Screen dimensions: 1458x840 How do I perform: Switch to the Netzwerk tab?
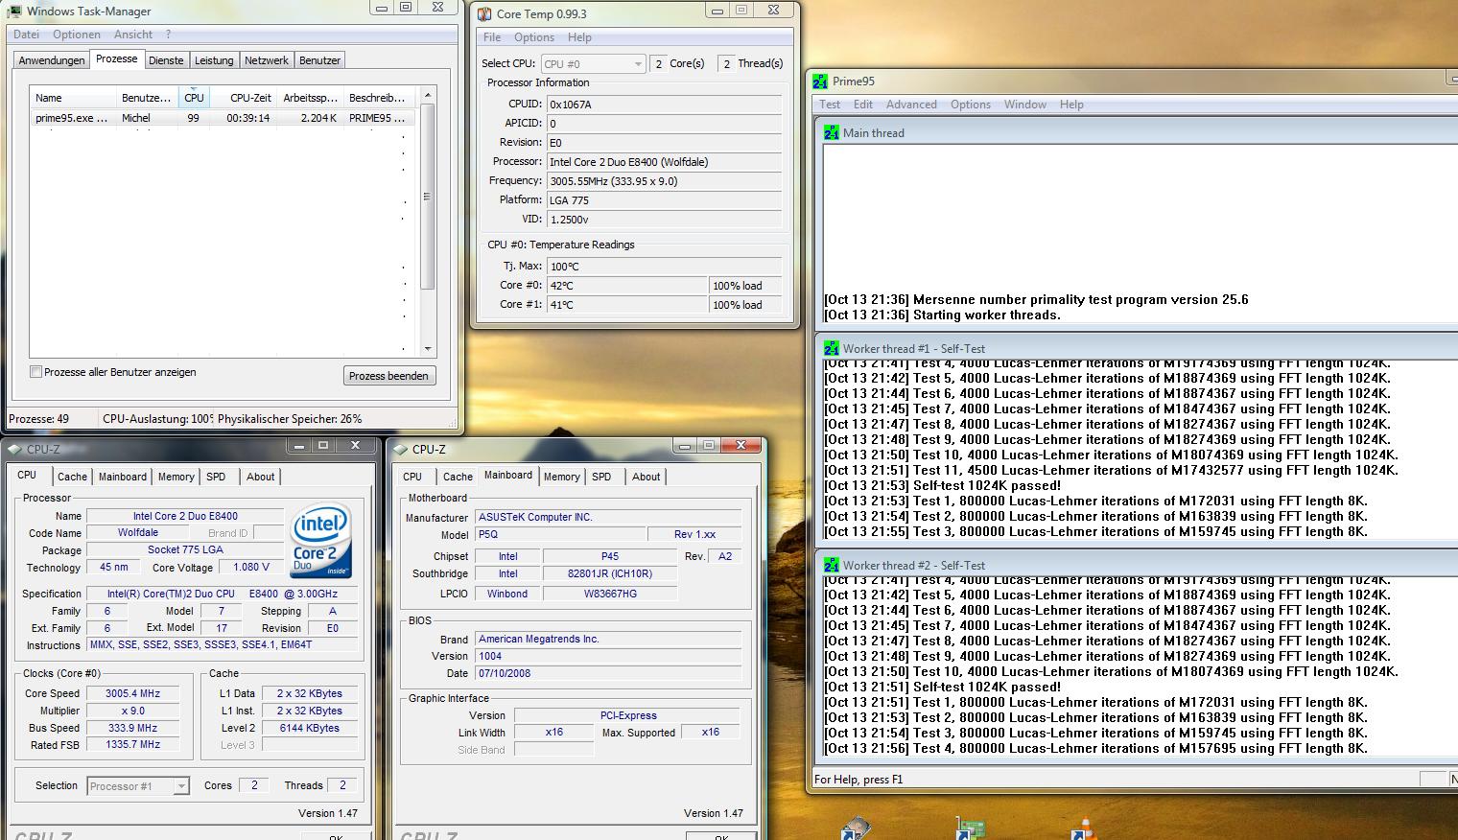coord(267,60)
